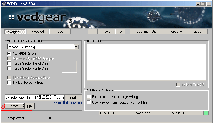The width and height of the screenshot is (213, 123).
Task: Click the exclamation mark task button
Action: coord(93,32)
